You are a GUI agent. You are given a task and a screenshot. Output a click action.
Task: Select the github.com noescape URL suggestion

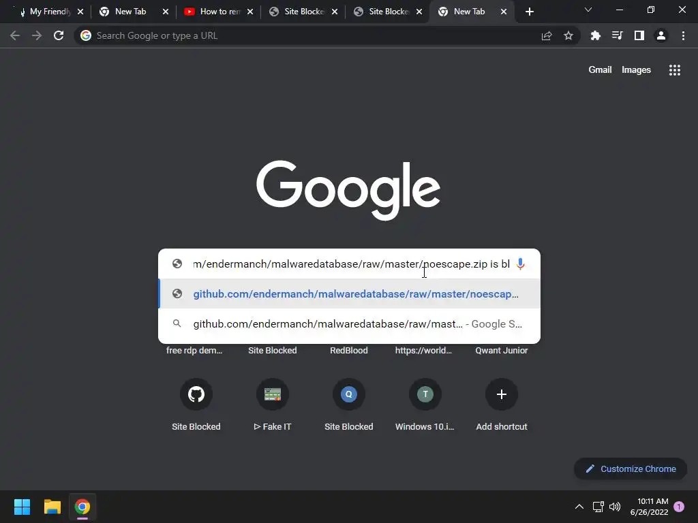tap(350, 294)
